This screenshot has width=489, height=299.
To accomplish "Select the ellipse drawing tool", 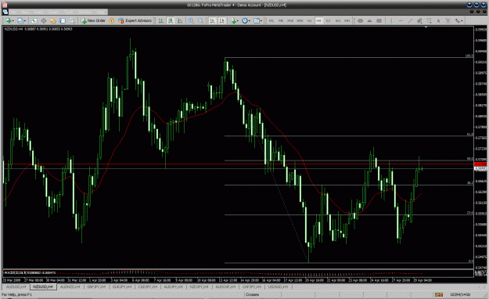I will coord(360,20).
